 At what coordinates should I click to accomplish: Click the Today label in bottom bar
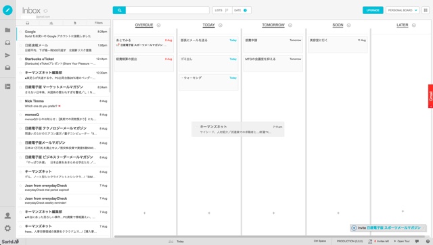click(x=181, y=242)
